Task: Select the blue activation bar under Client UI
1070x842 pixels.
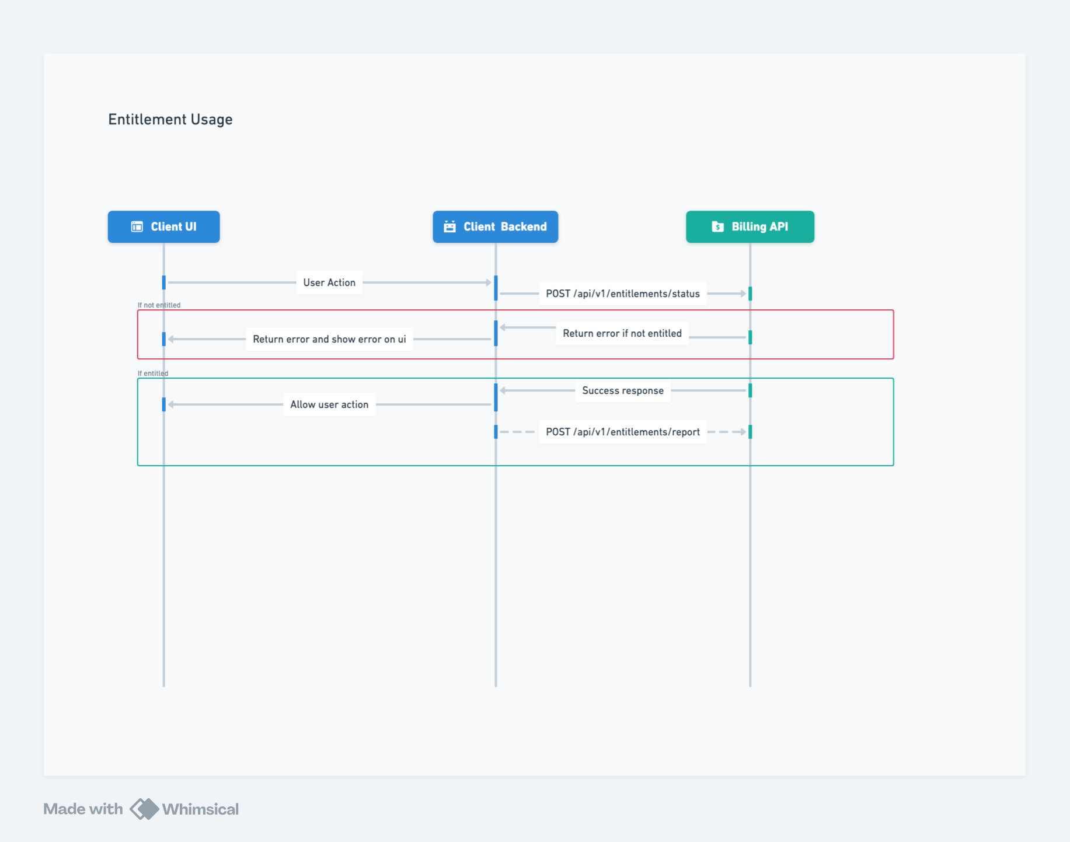Action: tap(163, 282)
